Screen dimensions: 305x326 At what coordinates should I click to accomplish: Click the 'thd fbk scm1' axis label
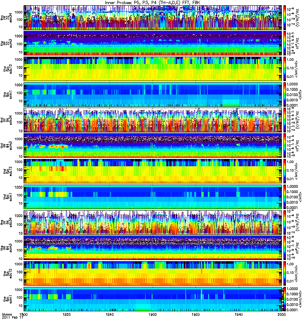pyautogui.click(x=8, y=197)
